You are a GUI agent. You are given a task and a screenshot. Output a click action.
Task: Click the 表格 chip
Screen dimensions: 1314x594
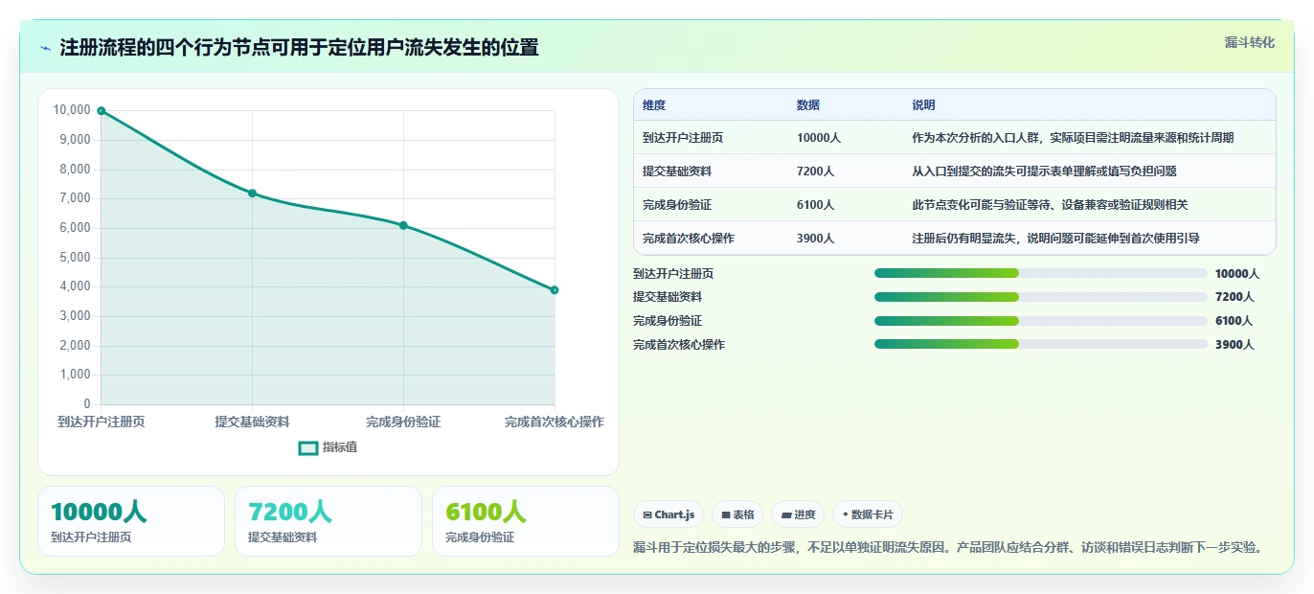tap(737, 514)
